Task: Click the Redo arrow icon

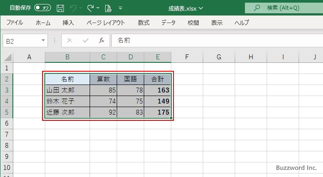Action: click(91, 8)
